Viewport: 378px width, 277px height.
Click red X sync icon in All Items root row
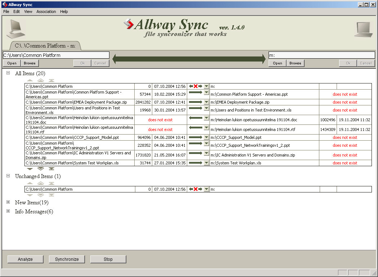point(195,86)
